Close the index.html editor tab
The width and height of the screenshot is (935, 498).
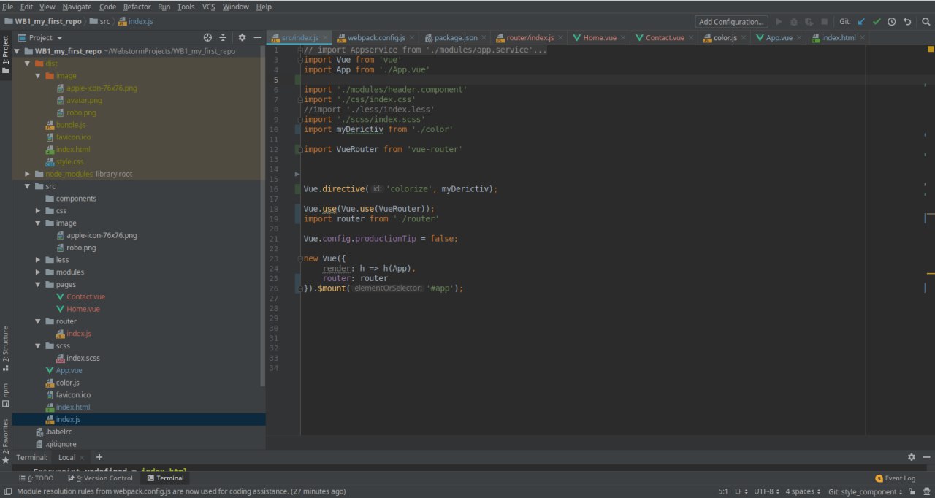tap(863, 37)
